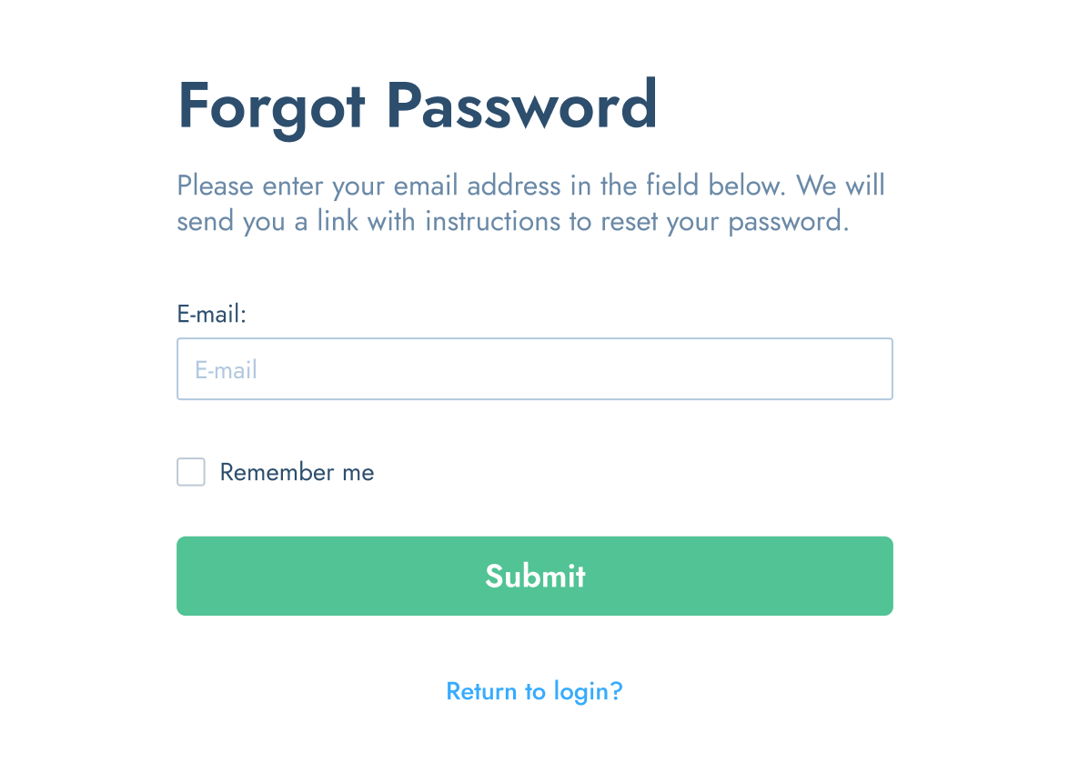The width and height of the screenshot is (1069, 773).
Task: Click the green Submit button
Action: point(535,576)
